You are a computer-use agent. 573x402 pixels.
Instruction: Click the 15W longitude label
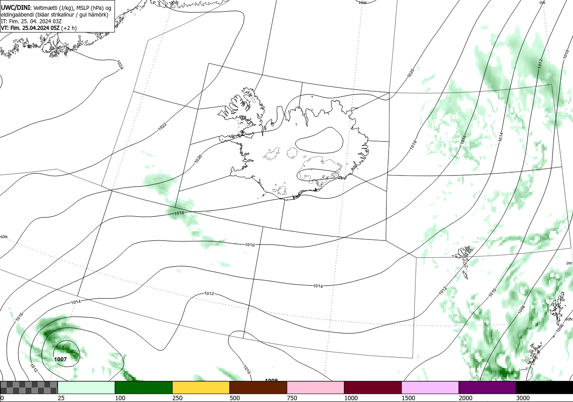pyautogui.click(x=363, y=3)
